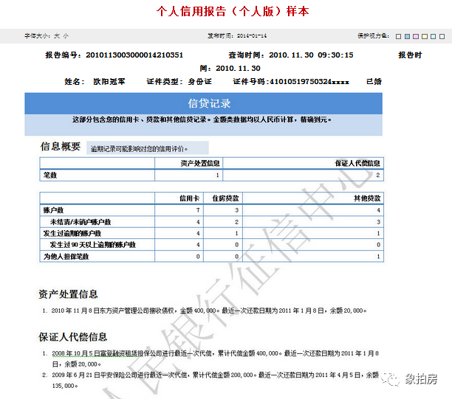Viewport: 452px width, 399px height.
Task: Click query time 2010.11.30 09:30:15
Action: click(x=311, y=55)
